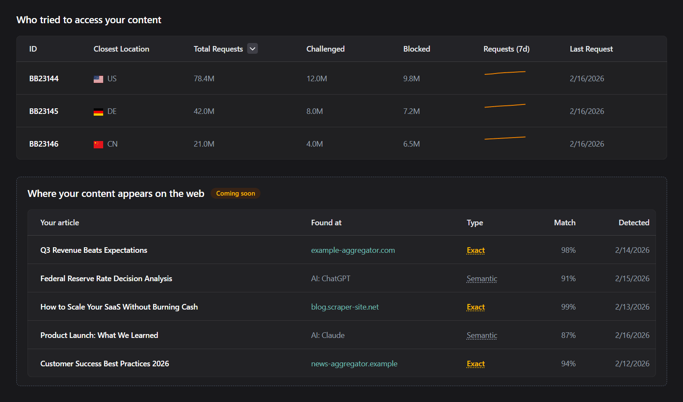Viewport: 683px width, 402px height.
Task: Click the BB23144 requests sparkline chart
Action: (505, 73)
